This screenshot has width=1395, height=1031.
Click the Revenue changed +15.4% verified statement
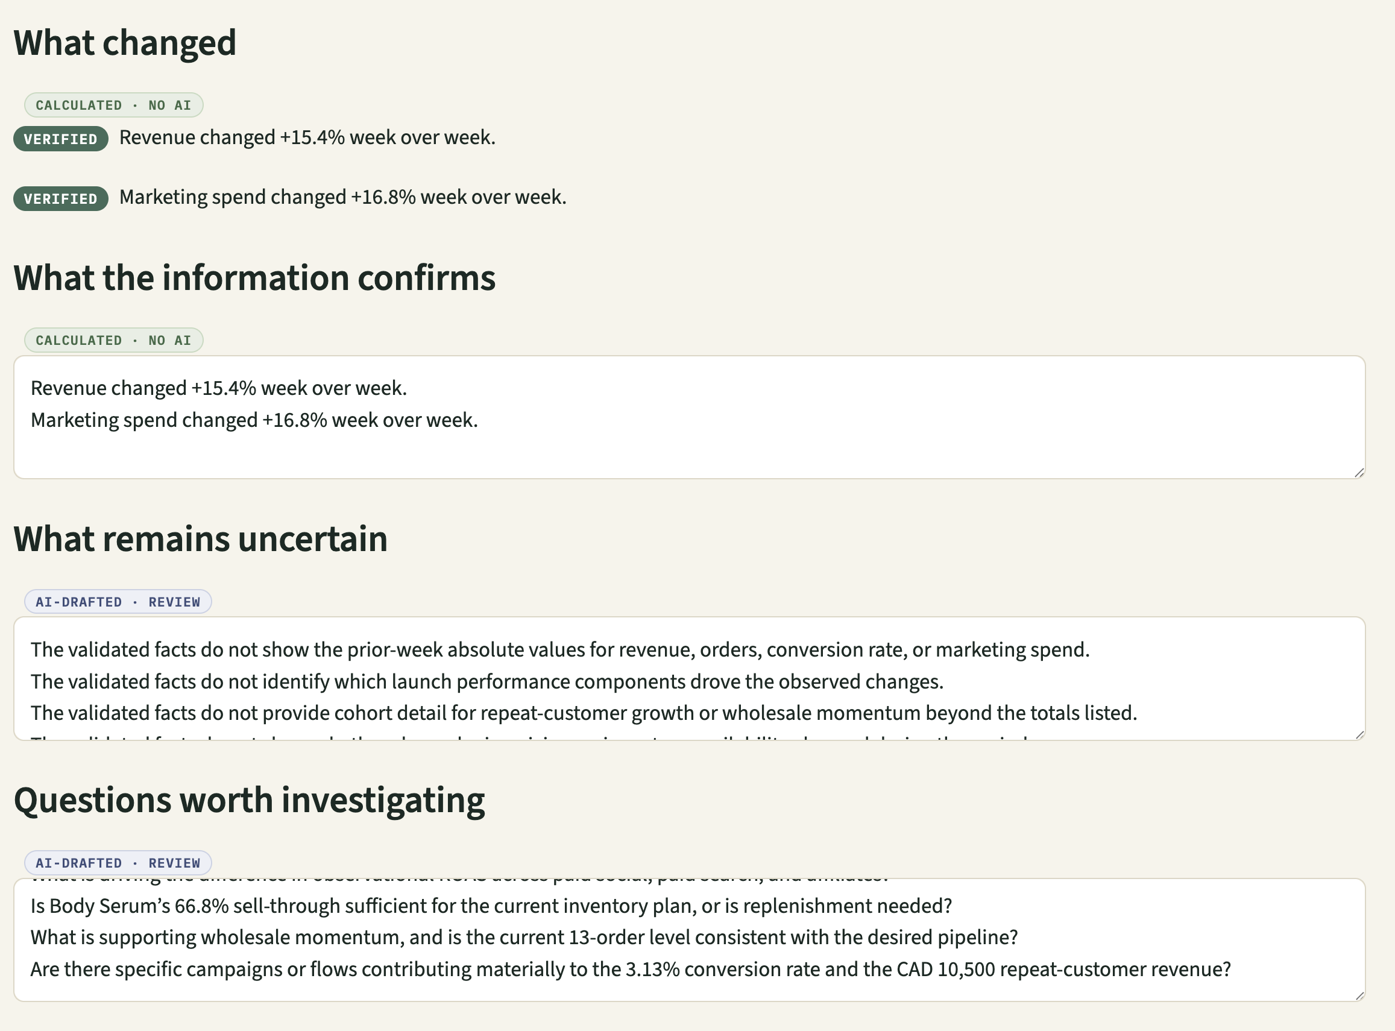pyautogui.click(x=307, y=137)
